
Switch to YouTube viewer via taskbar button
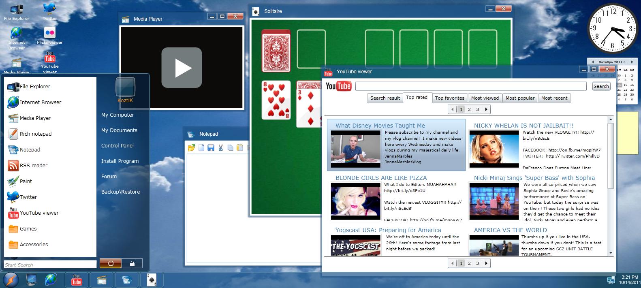click(77, 280)
